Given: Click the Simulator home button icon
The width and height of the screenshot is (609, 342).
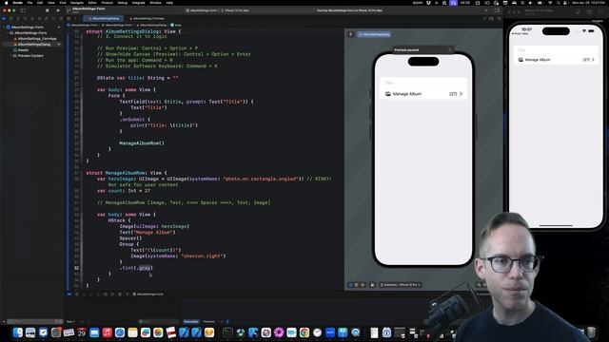Looking at the screenshot, I should pos(578,12).
